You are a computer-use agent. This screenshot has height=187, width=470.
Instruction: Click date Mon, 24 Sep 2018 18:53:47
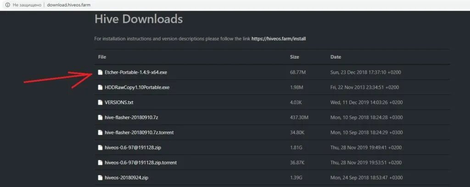(x=366, y=178)
